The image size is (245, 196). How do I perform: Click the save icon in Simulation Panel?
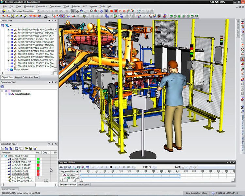[x=31, y=148]
